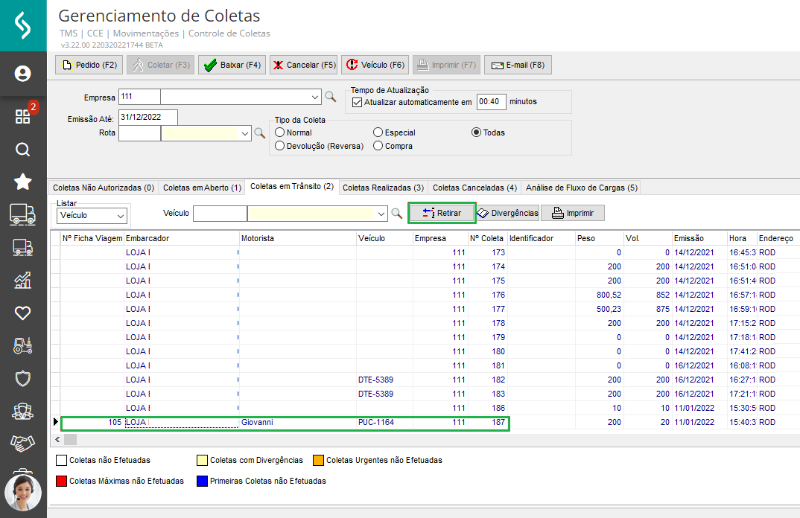Open the shield icon in sidebar
This screenshot has width=800, height=518.
coord(22,378)
